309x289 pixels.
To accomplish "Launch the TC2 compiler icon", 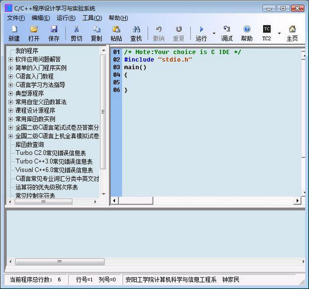I will tap(267, 29).
